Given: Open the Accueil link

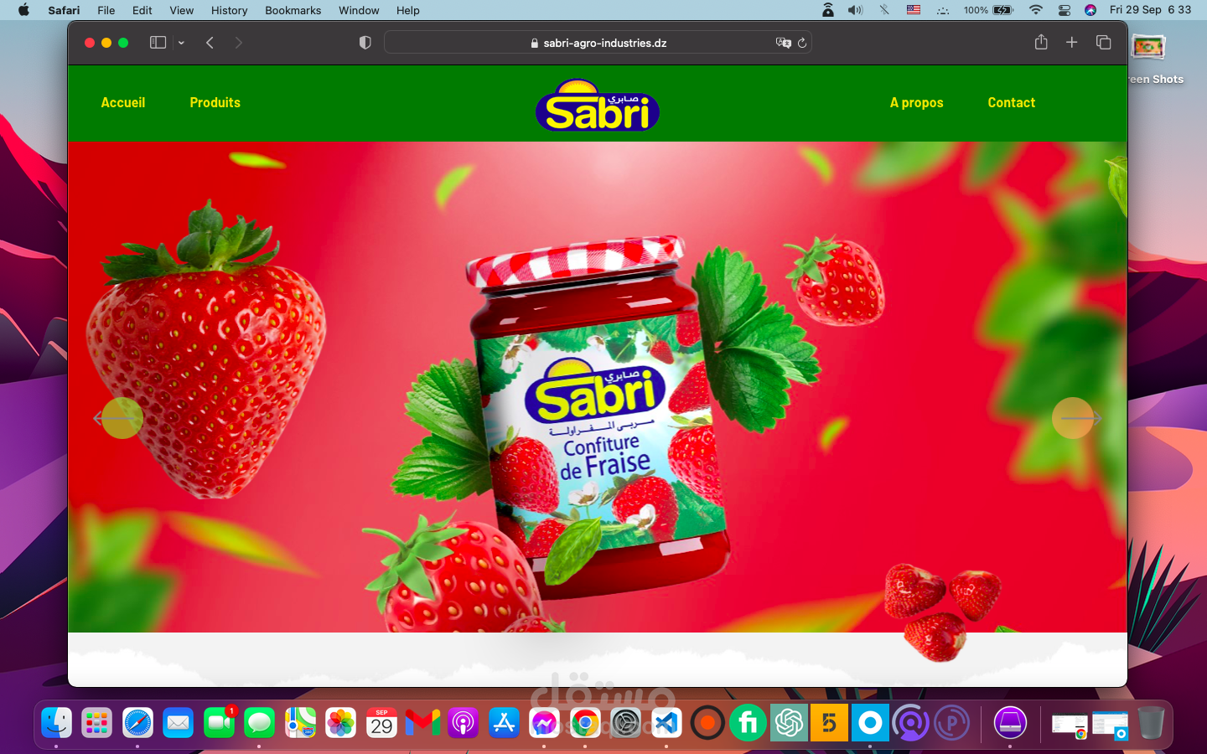Looking at the screenshot, I should (123, 102).
